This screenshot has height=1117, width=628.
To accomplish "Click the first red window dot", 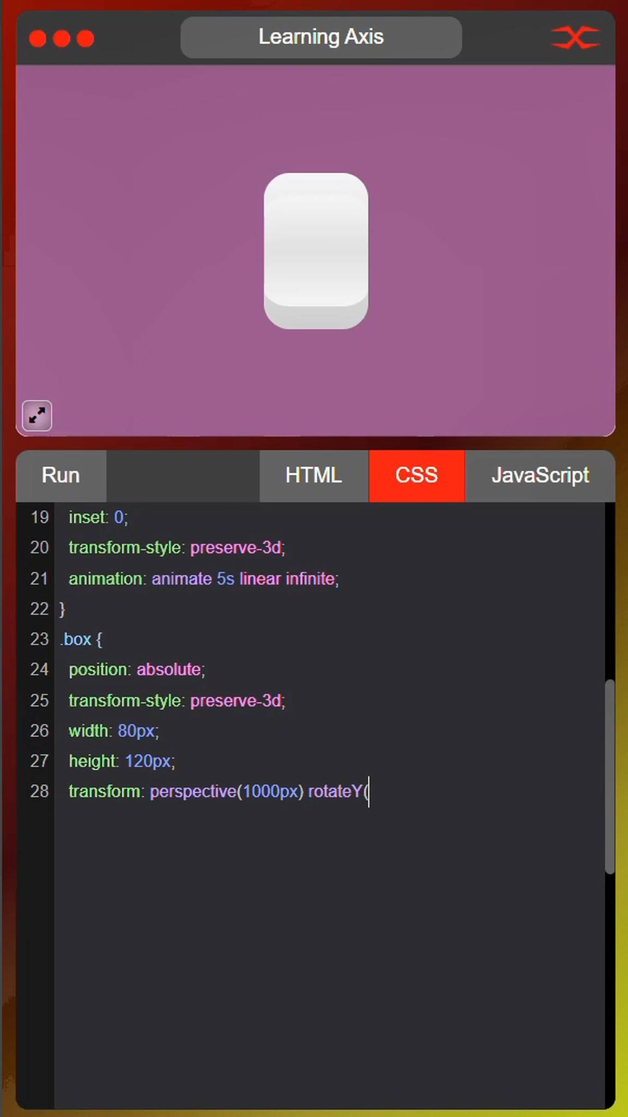I will click(x=38, y=39).
